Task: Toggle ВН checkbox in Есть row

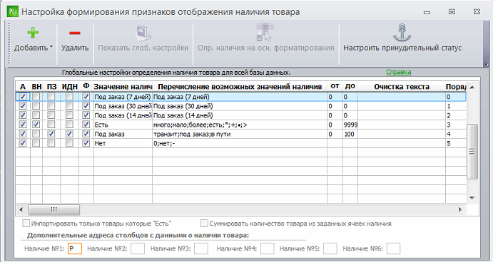Action: [x=36, y=125]
